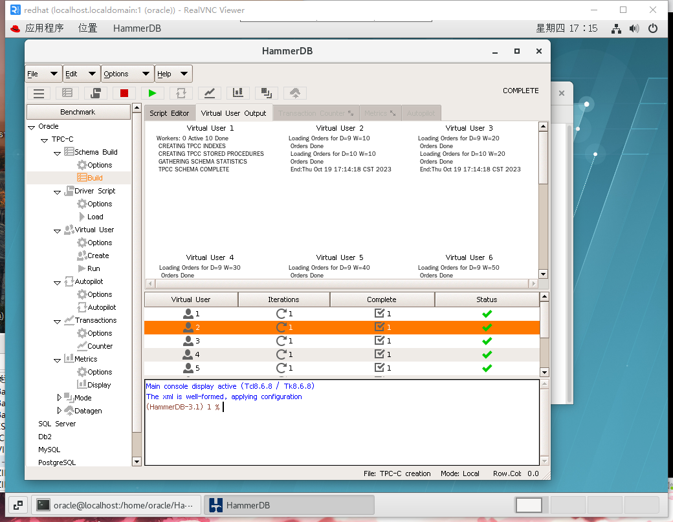Select the SQL Server benchmark entry
The height and width of the screenshot is (522, 673).
[x=57, y=424]
